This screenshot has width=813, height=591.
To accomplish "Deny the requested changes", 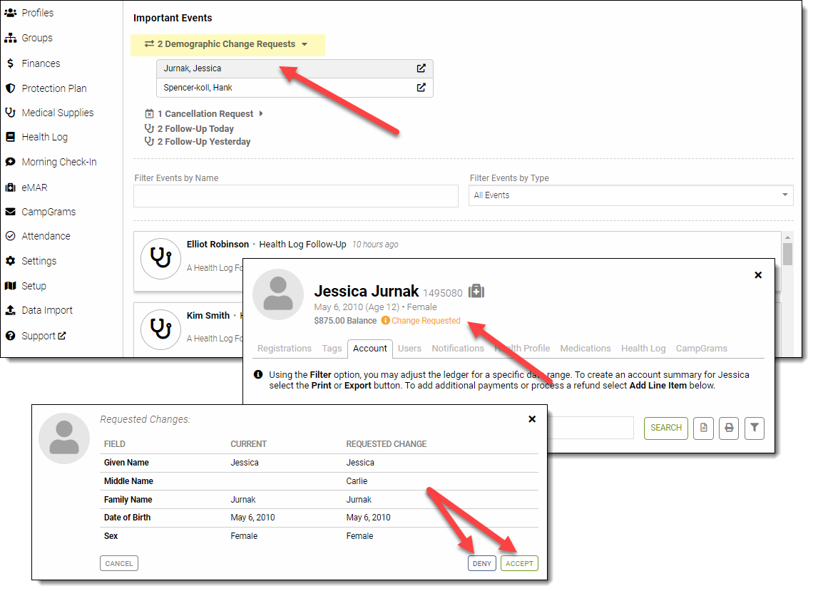I will [482, 563].
